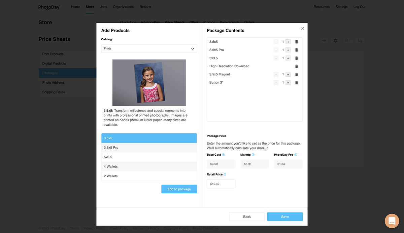Image resolution: width=404 pixels, height=233 pixels.
Task: Open the Catalog dropdown showing Prints
Action: 149,48
